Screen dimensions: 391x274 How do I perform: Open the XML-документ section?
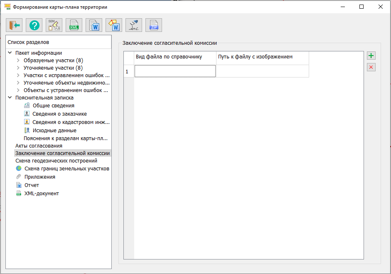pos(42,194)
